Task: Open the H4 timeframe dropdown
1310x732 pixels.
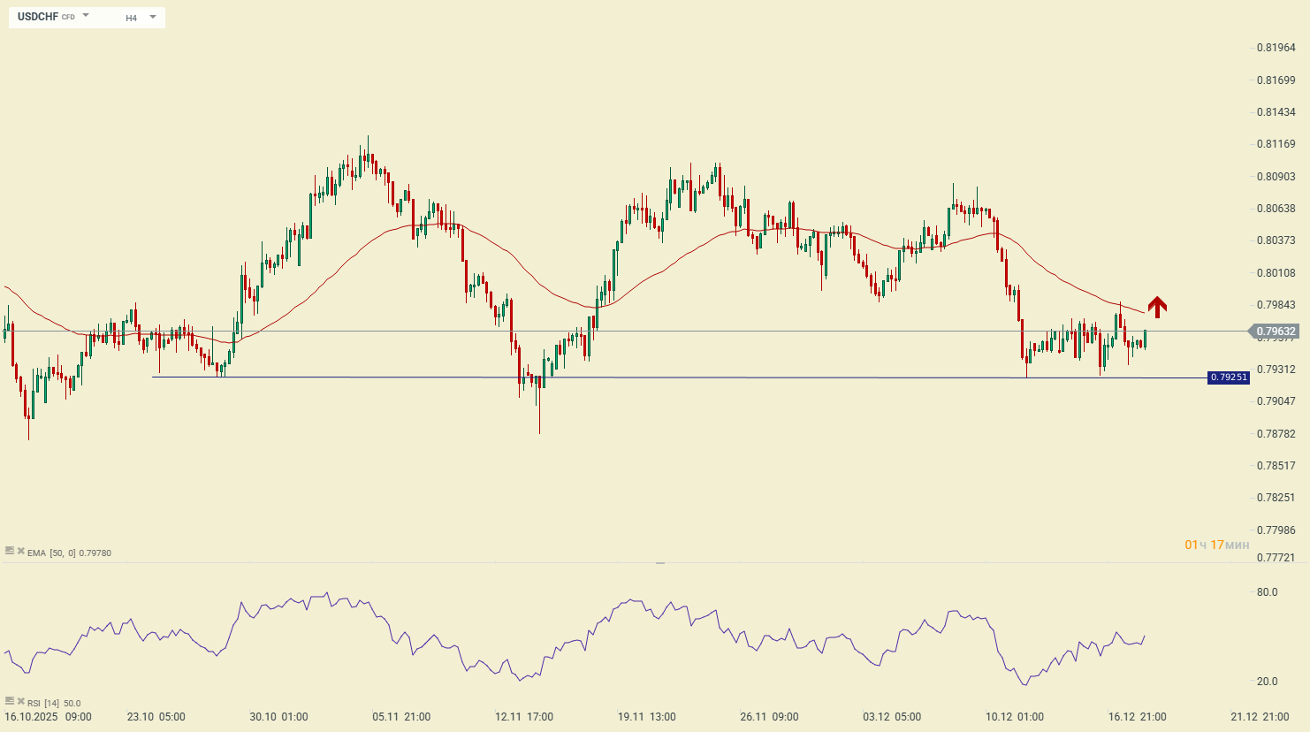Action: [x=141, y=17]
